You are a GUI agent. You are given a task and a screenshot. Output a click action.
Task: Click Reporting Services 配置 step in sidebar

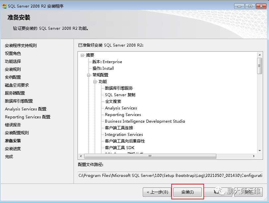point(27,117)
